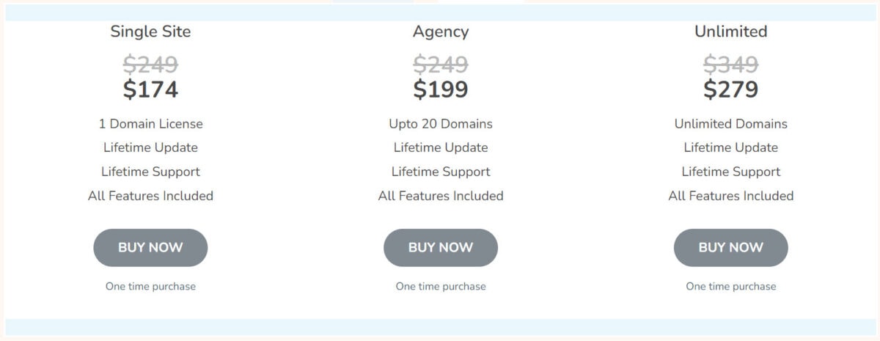Click All Features Included in Unlimited plan
The height and width of the screenshot is (341, 880).
pyautogui.click(x=731, y=196)
